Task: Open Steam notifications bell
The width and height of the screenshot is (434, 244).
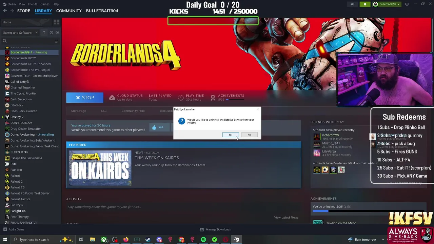Action: 365,4
